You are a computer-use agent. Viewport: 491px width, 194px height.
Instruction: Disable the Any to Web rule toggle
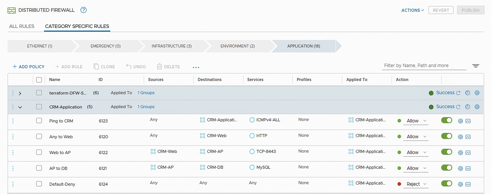pyautogui.click(x=447, y=136)
